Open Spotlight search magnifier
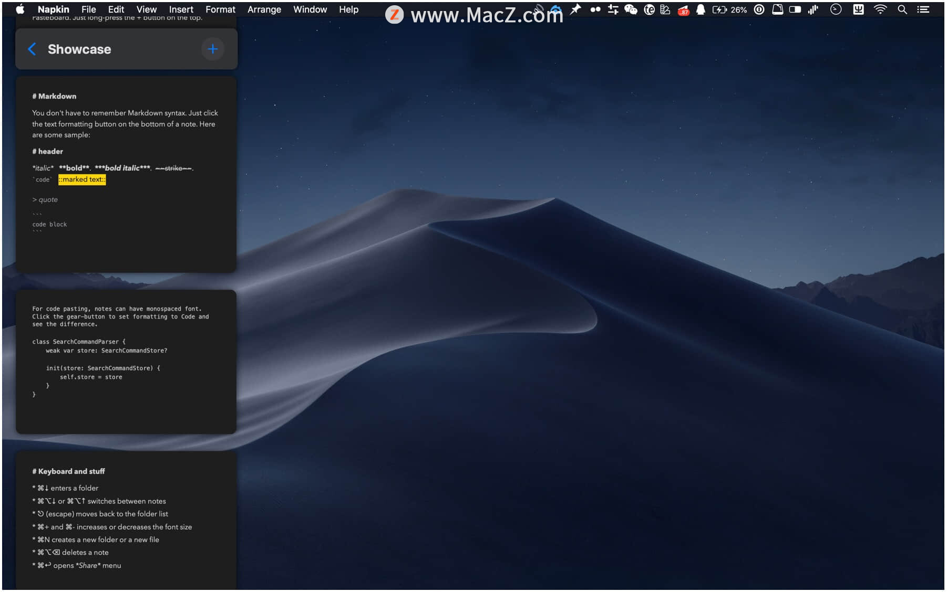 (x=902, y=9)
